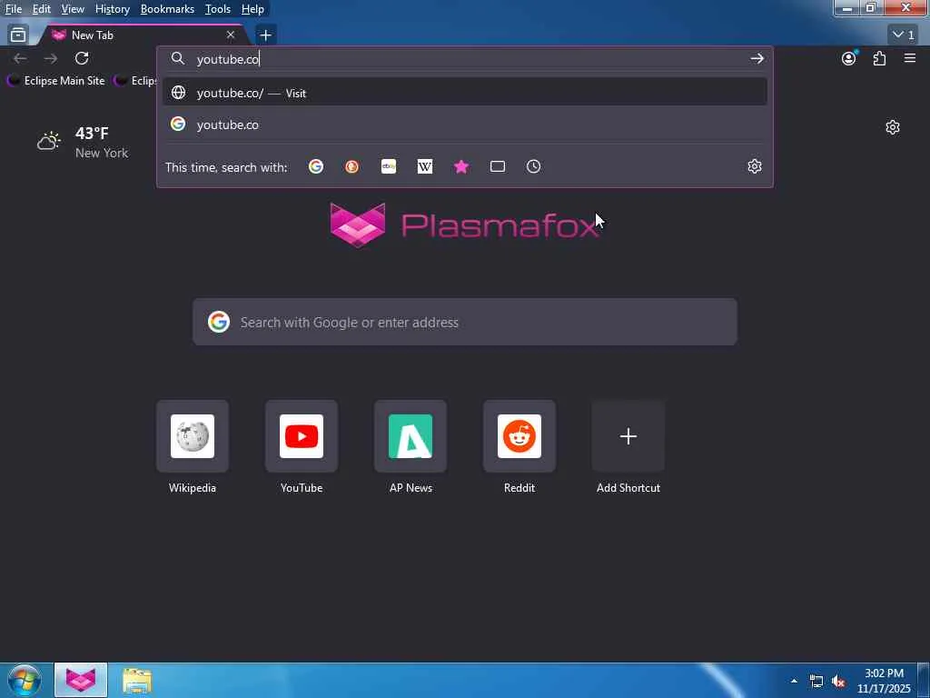Screen dimensions: 930x698
Task: Open the Wikipedia shortcut tile
Action: [x=193, y=447]
